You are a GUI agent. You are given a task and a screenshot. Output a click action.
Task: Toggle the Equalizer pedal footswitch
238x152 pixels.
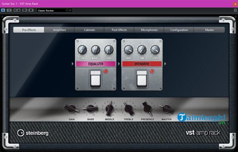click(96, 79)
